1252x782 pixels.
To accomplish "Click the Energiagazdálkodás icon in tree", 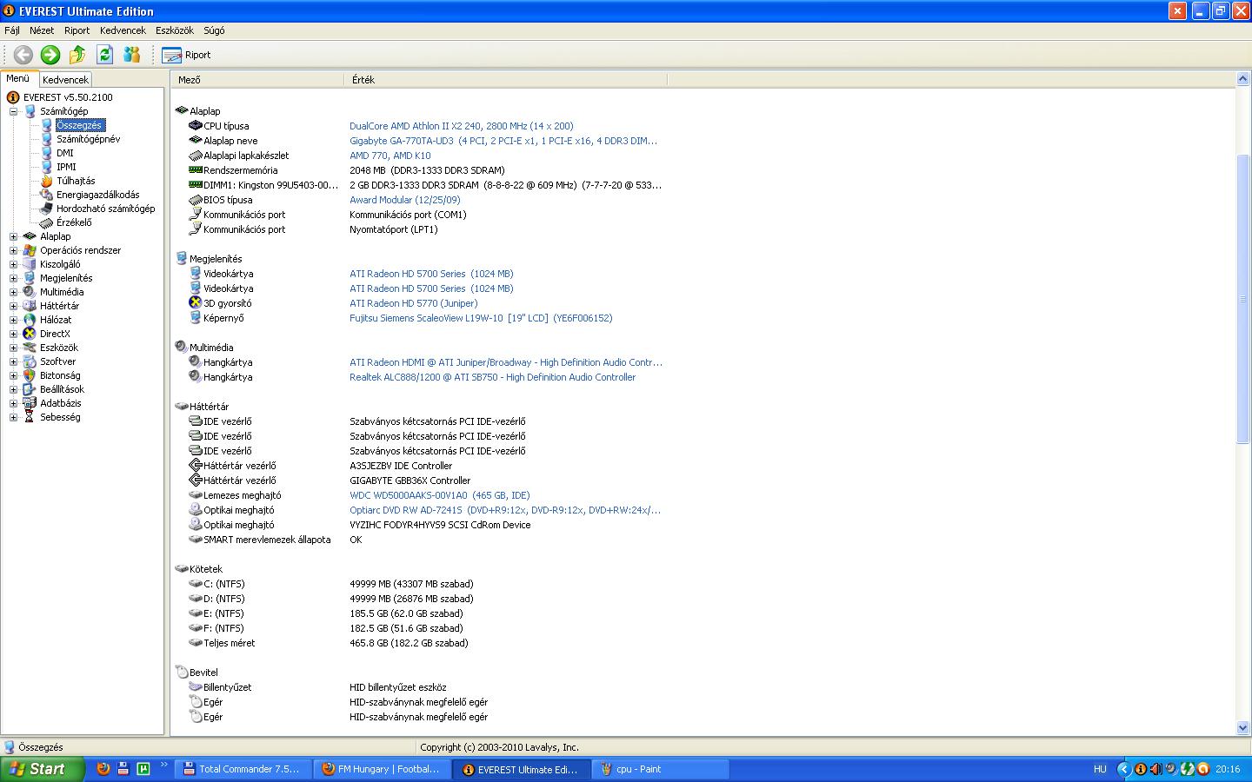I will pyautogui.click(x=47, y=195).
